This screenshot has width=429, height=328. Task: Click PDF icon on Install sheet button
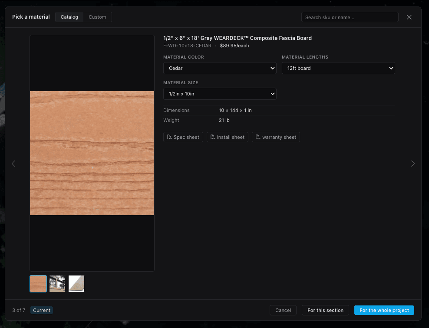[x=213, y=137]
